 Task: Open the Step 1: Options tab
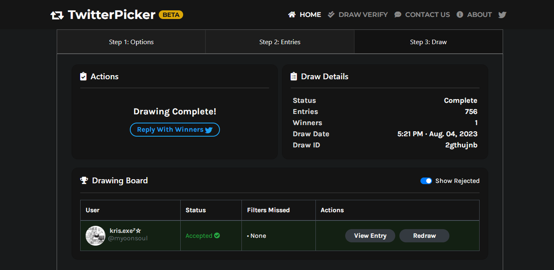[131, 42]
